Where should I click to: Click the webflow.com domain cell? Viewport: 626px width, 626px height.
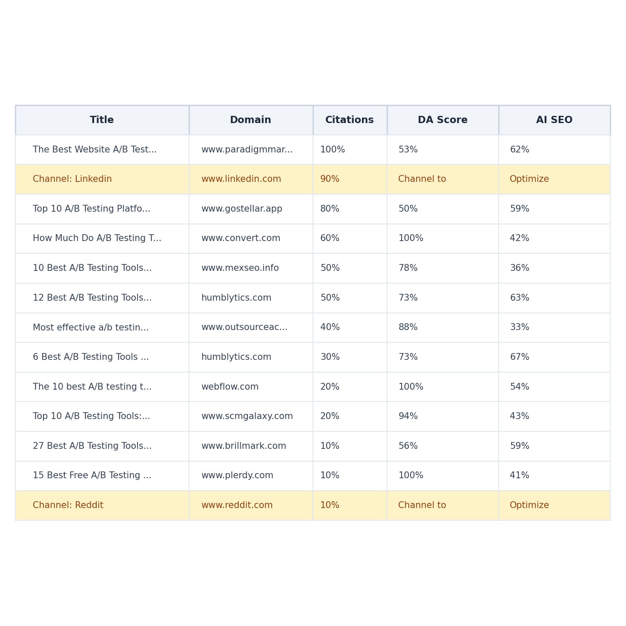[x=230, y=387]
